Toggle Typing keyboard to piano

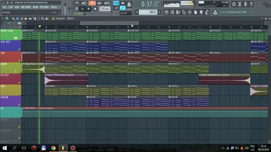click(116, 3)
